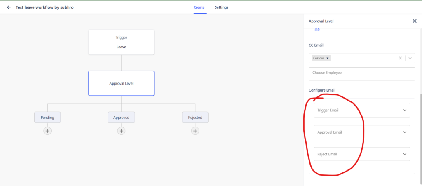
Task: Clear all CC Email selections
Action: (x=400, y=58)
